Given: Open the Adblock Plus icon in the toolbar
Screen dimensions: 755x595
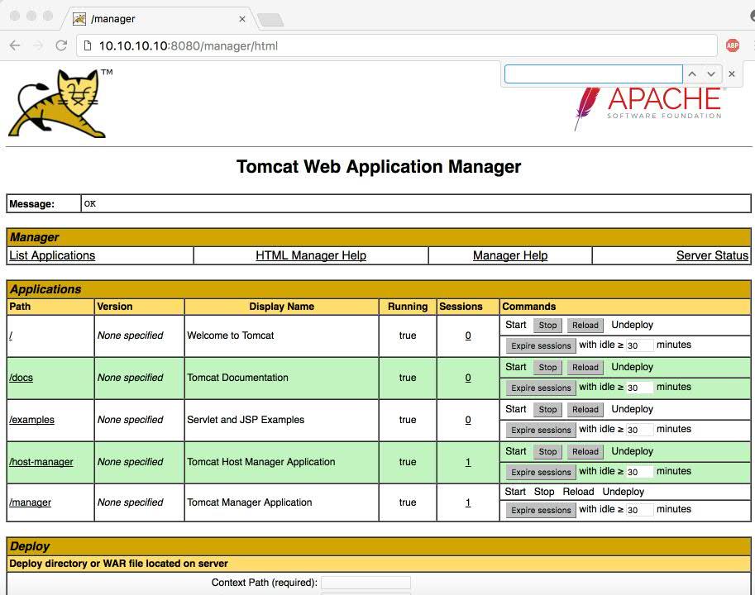Looking at the screenshot, I should (732, 45).
